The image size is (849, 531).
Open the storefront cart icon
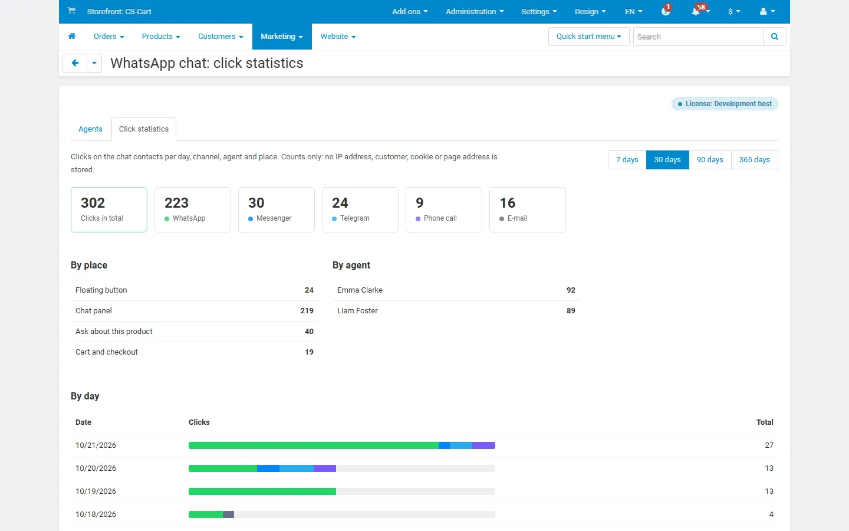[71, 11]
